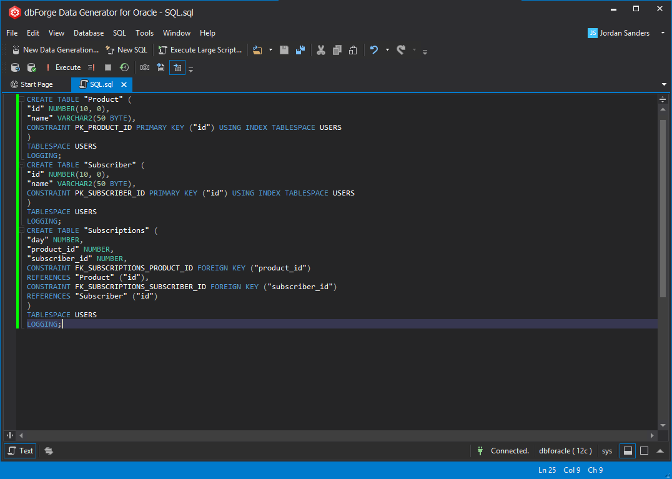Screen dimensions: 672x479
Task: Open the Database menu
Action: point(88,32)
